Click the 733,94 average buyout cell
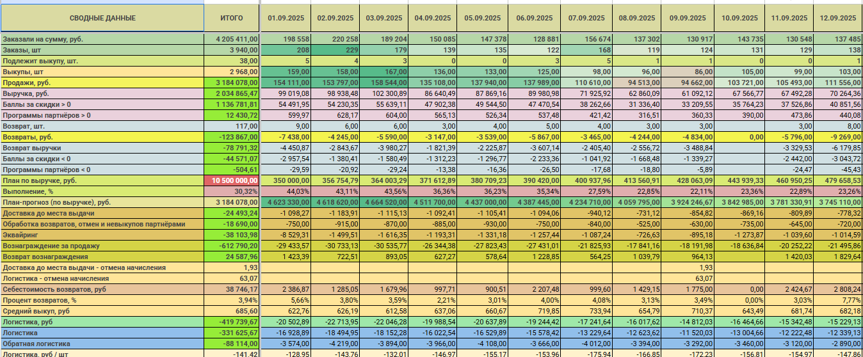The width and height of the screenshot is (863, 357). 586,311
